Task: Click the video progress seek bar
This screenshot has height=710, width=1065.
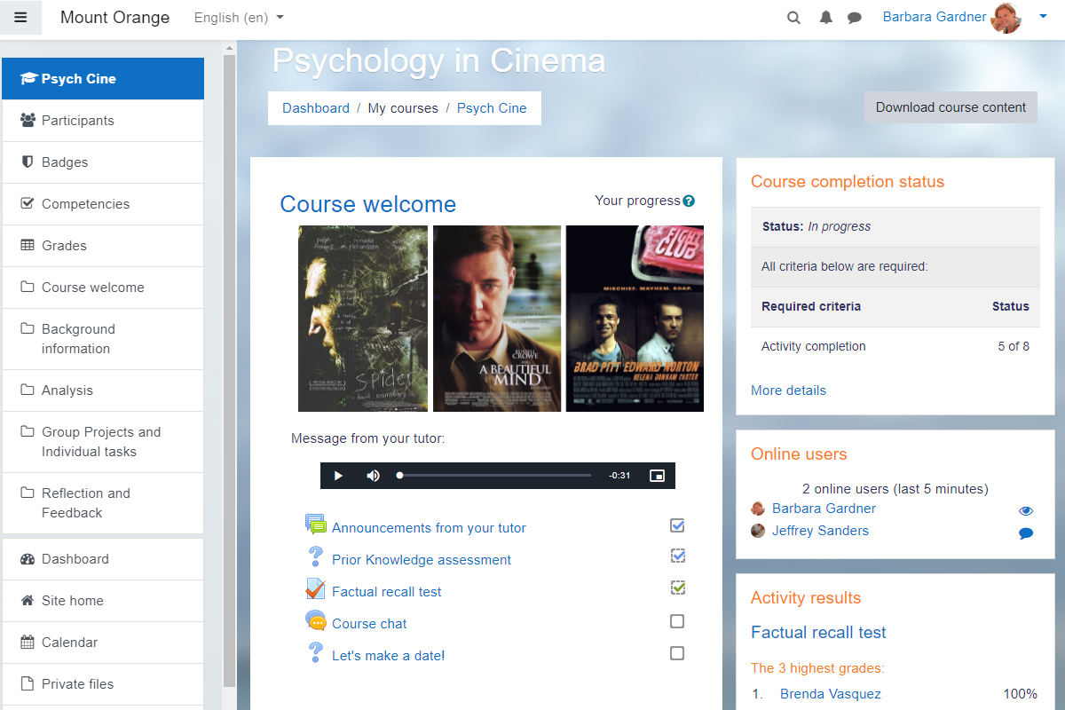Action: (x=495, y=476)
